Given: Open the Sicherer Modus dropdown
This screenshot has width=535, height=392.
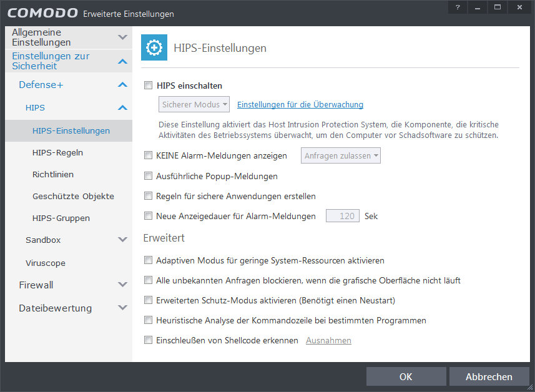Looking at the screenshot, I should (195, 105).
